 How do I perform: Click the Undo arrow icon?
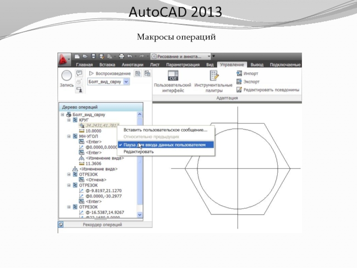coord(130,56)
